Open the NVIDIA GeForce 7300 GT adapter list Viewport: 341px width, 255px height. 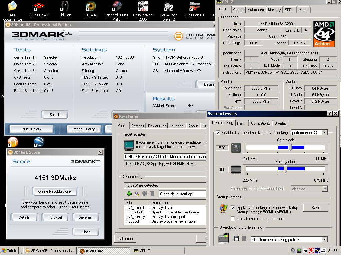pyautogui.click(x=165, y=157)
